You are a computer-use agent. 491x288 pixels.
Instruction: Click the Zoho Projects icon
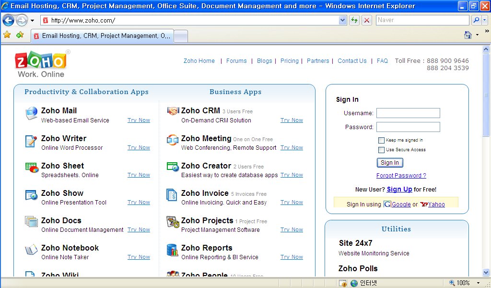point(173,222)
